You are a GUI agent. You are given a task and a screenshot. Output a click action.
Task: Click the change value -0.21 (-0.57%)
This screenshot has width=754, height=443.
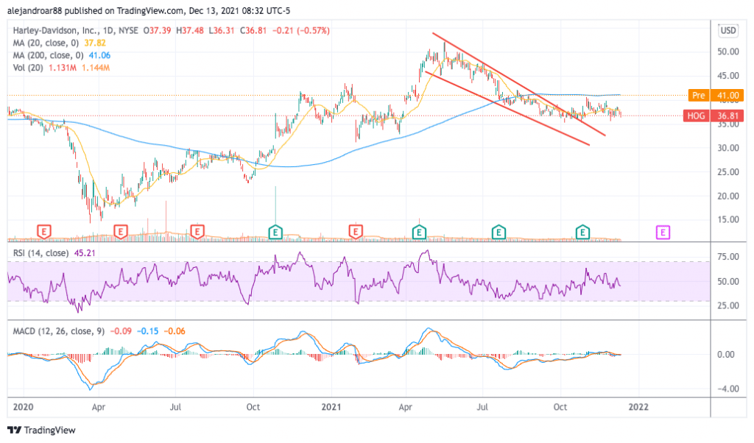click(x=301, y=30)
